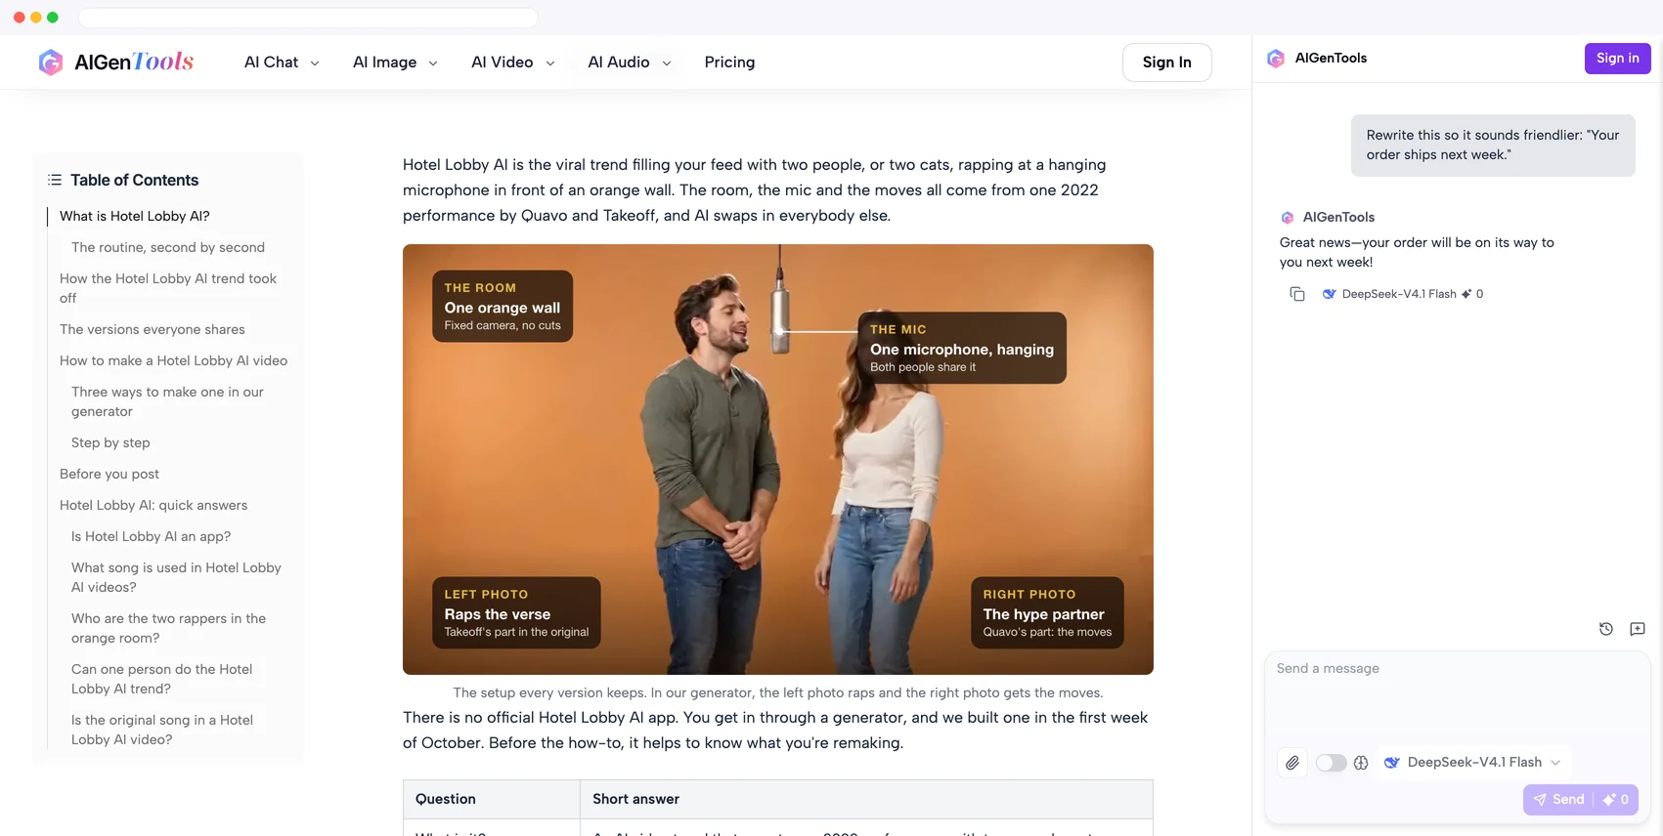Viewport: 1663px width, 836px height.
Task: Click the white Sign In button in the header
Action: point(1167,63)
